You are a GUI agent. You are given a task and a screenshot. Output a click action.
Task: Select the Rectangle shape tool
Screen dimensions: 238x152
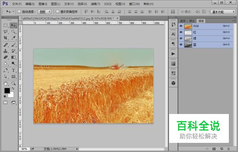13,77
